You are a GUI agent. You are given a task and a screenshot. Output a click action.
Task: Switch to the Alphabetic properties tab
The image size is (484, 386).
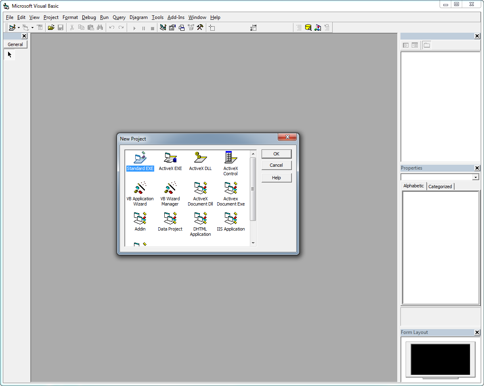coord(414,186)
